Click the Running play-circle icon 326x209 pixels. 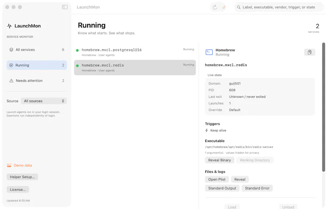tap(11, 65)
